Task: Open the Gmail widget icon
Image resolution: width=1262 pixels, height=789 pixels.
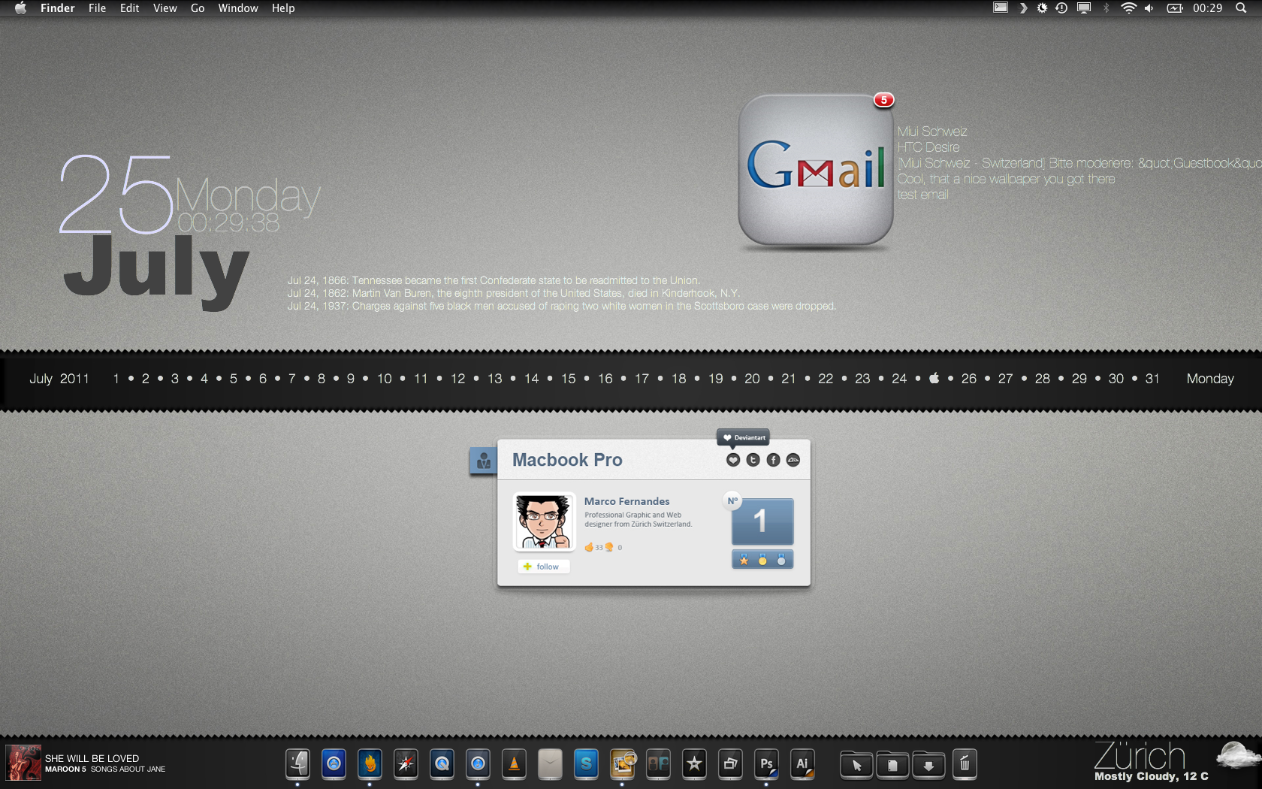Action: tap(816, 169)
